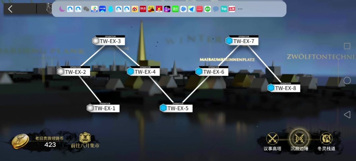Screen dimensions: 356x161
Task: Open the green iQIYI icon
Action: pyautogui.click(x=175, y=9)
